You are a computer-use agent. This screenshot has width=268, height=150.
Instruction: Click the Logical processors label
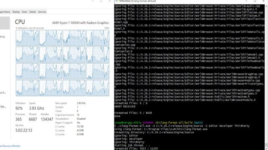65,115
